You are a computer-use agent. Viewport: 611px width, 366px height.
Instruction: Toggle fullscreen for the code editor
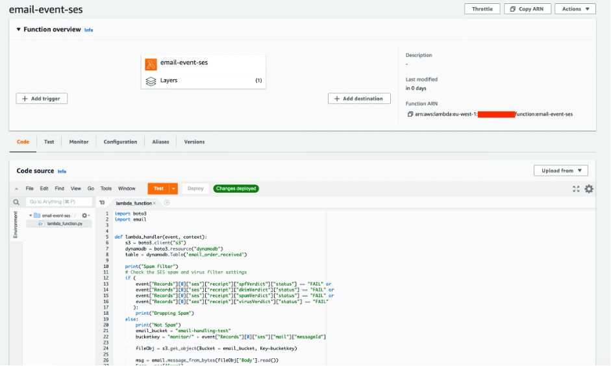[x=576, y=189]
